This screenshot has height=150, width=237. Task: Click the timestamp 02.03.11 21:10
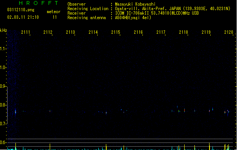[23, 17]
